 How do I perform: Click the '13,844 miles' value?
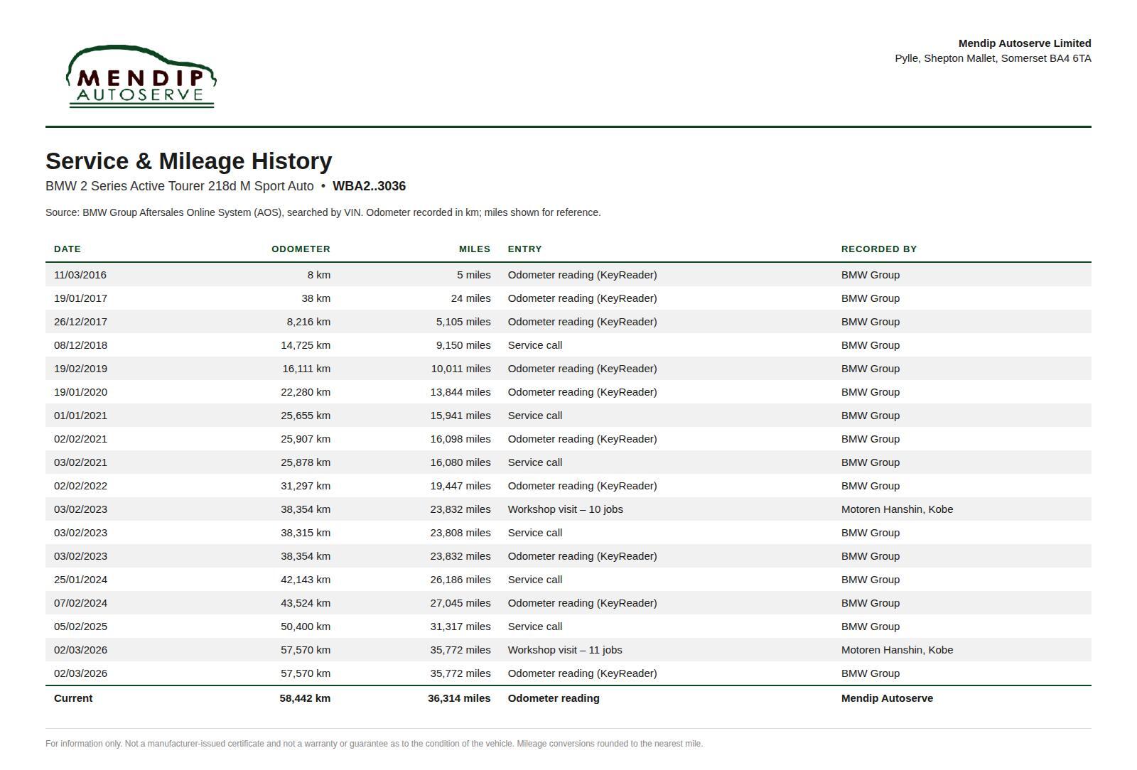460,392
